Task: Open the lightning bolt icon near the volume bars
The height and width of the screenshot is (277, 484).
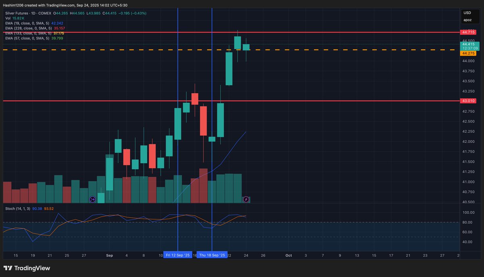Action: coord(246,199)
